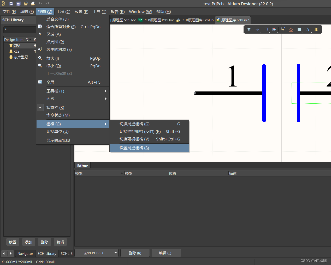Toggle 切换捕捉栅格 (G) snap grid
This screenshot has width=331, height=265.
149,124
